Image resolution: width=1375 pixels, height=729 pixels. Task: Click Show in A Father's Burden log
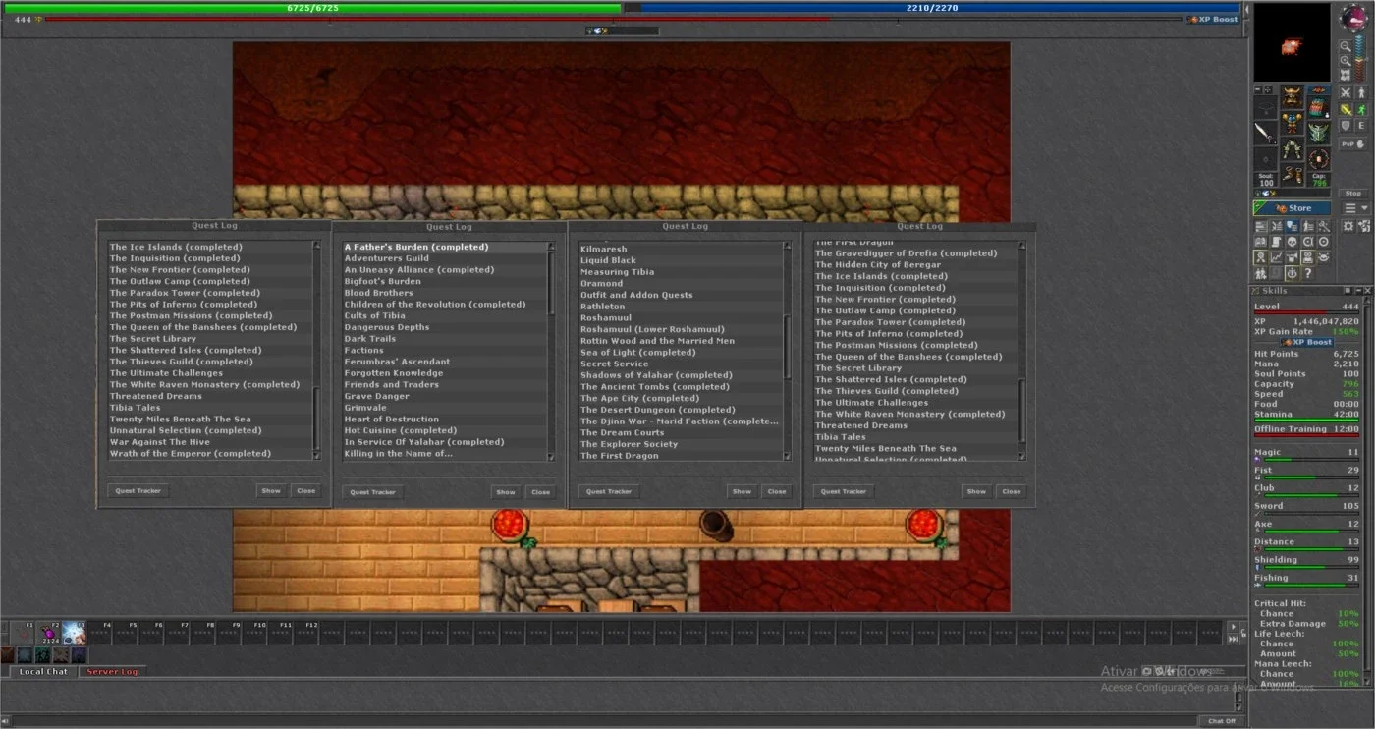pos(506,492)
